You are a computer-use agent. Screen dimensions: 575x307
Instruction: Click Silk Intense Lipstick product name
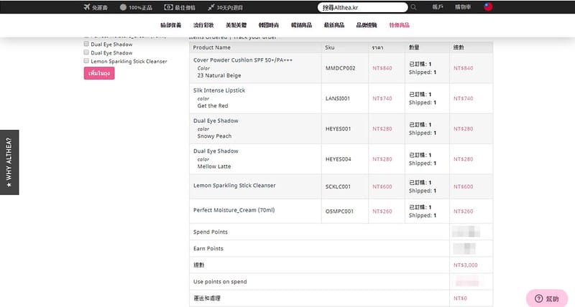[219, 90]
